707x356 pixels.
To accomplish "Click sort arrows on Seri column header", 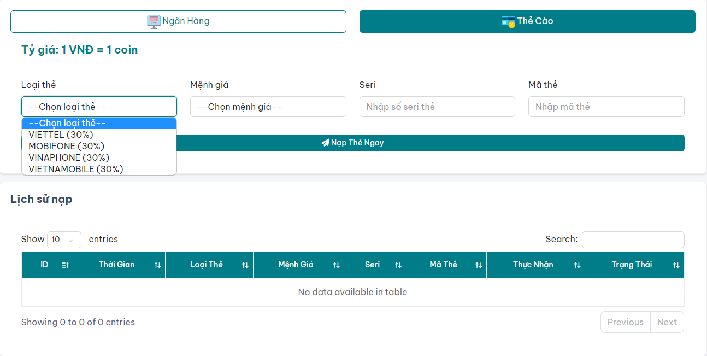I will tap(398, 265).
